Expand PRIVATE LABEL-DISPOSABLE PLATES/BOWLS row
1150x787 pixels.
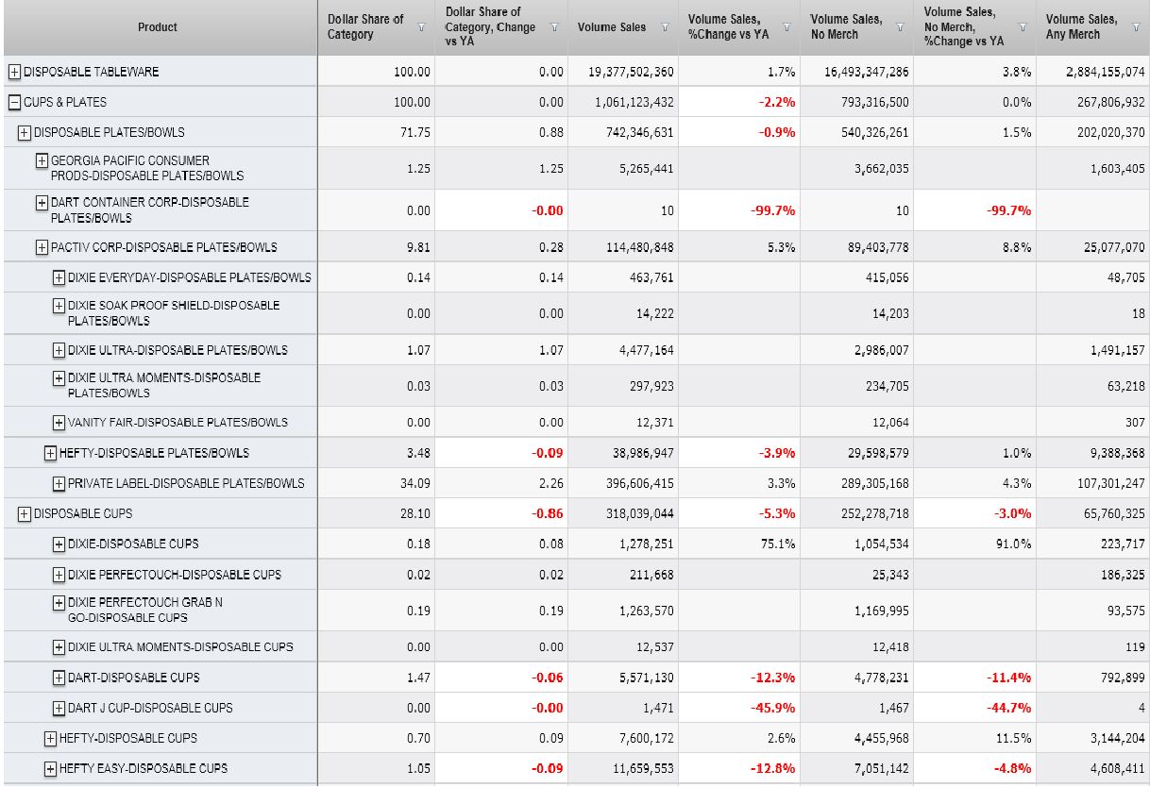click(59, 483)
